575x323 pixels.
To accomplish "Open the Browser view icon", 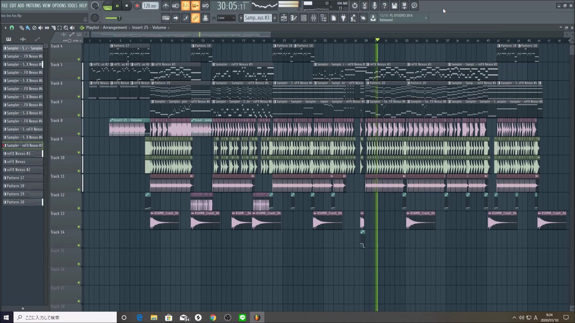I will pyautogui.click(x=323, y=18).
